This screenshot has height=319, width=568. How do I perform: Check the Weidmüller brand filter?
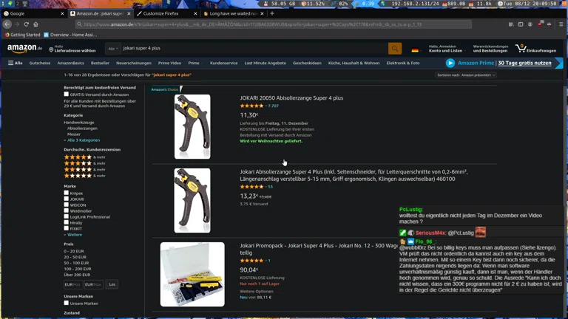pos(67,210)
